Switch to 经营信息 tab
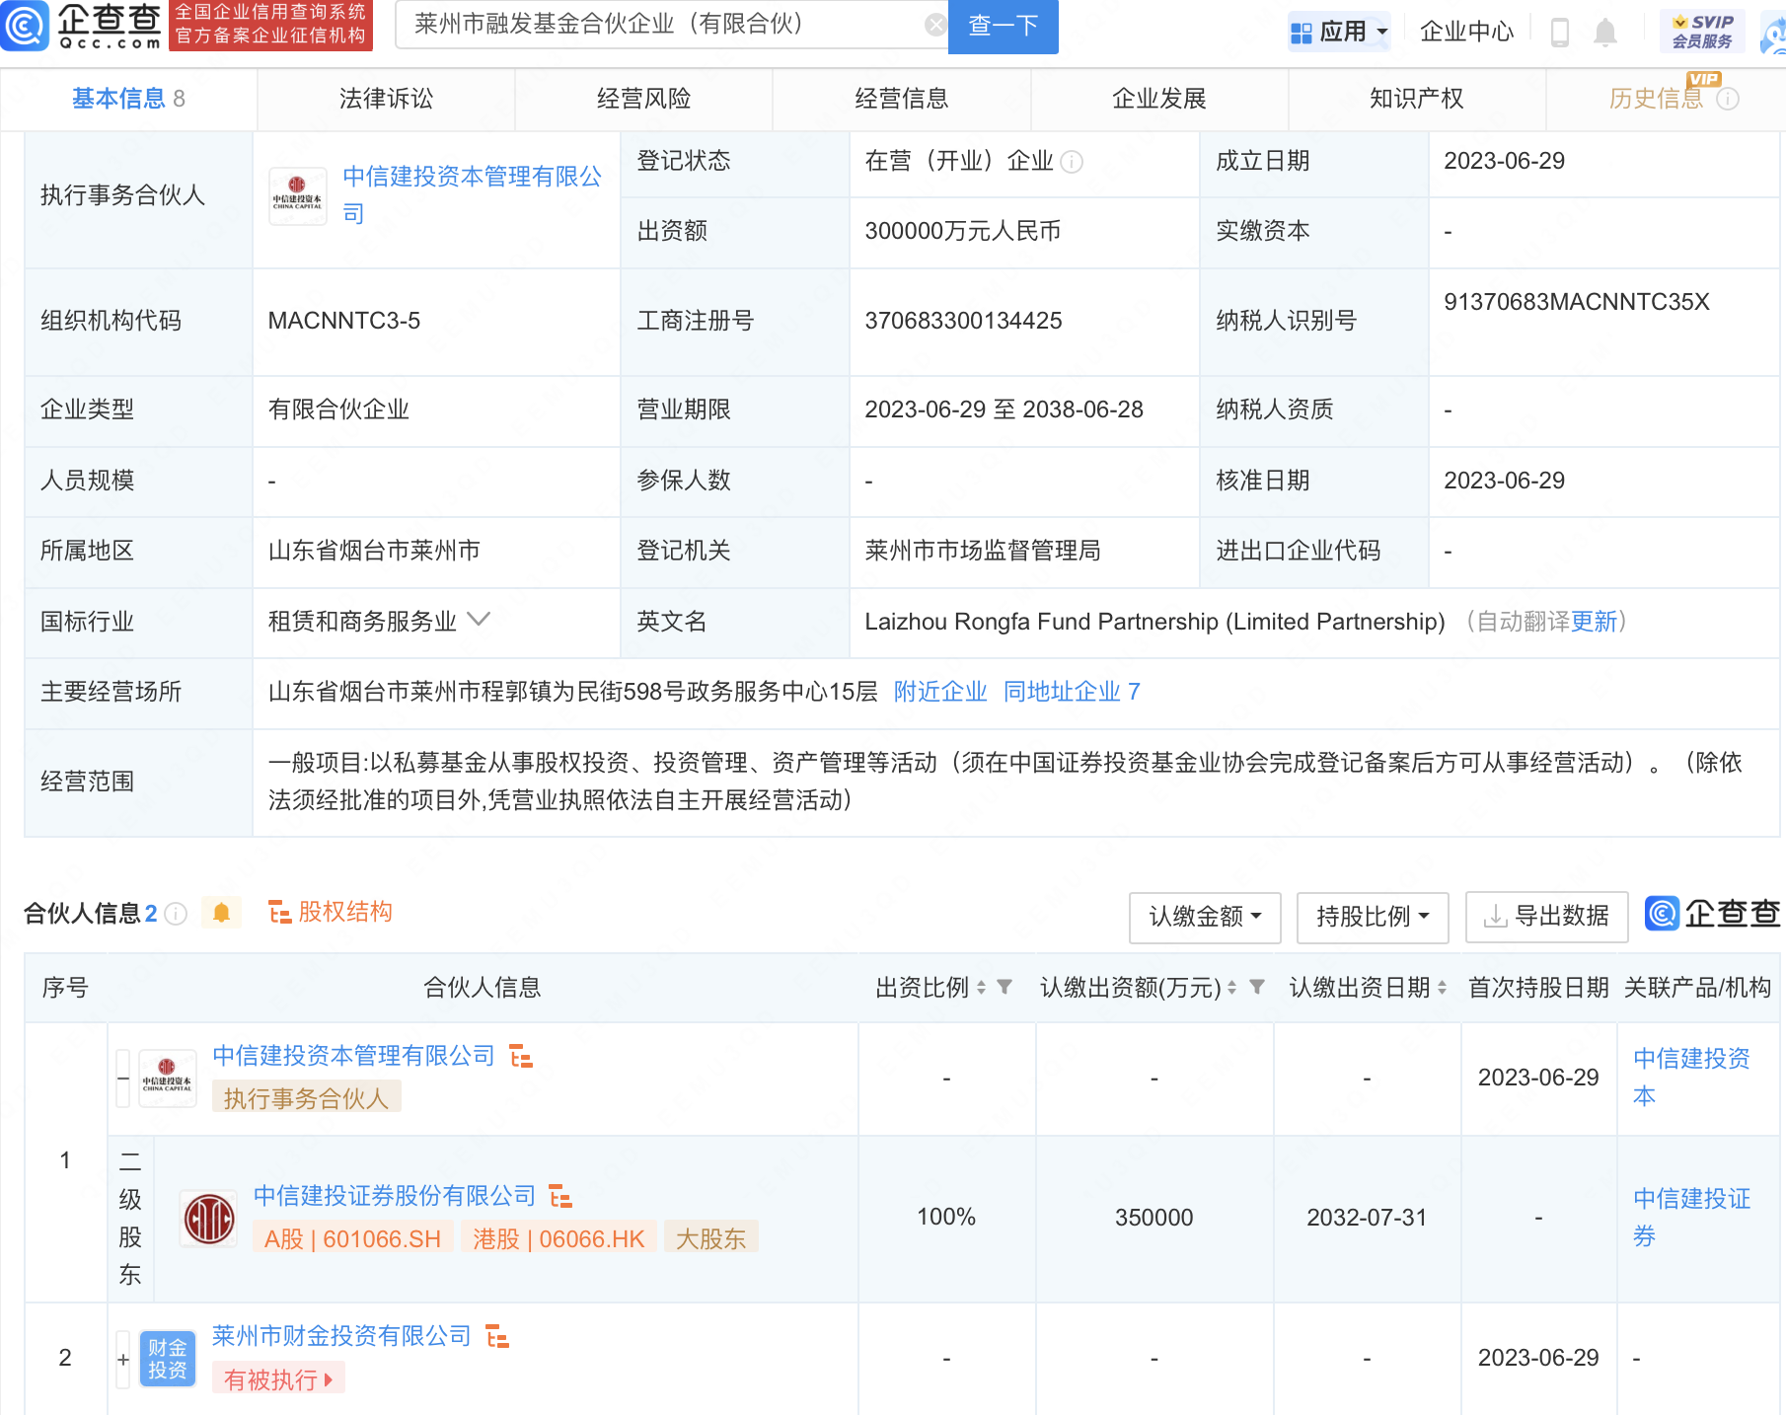This screenshot has height=1415, width=1786. (x=901, y=99)
